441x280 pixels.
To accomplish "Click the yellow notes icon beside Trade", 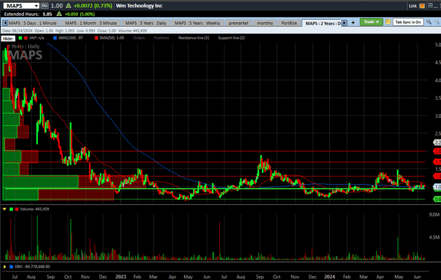I will [387, 22].
